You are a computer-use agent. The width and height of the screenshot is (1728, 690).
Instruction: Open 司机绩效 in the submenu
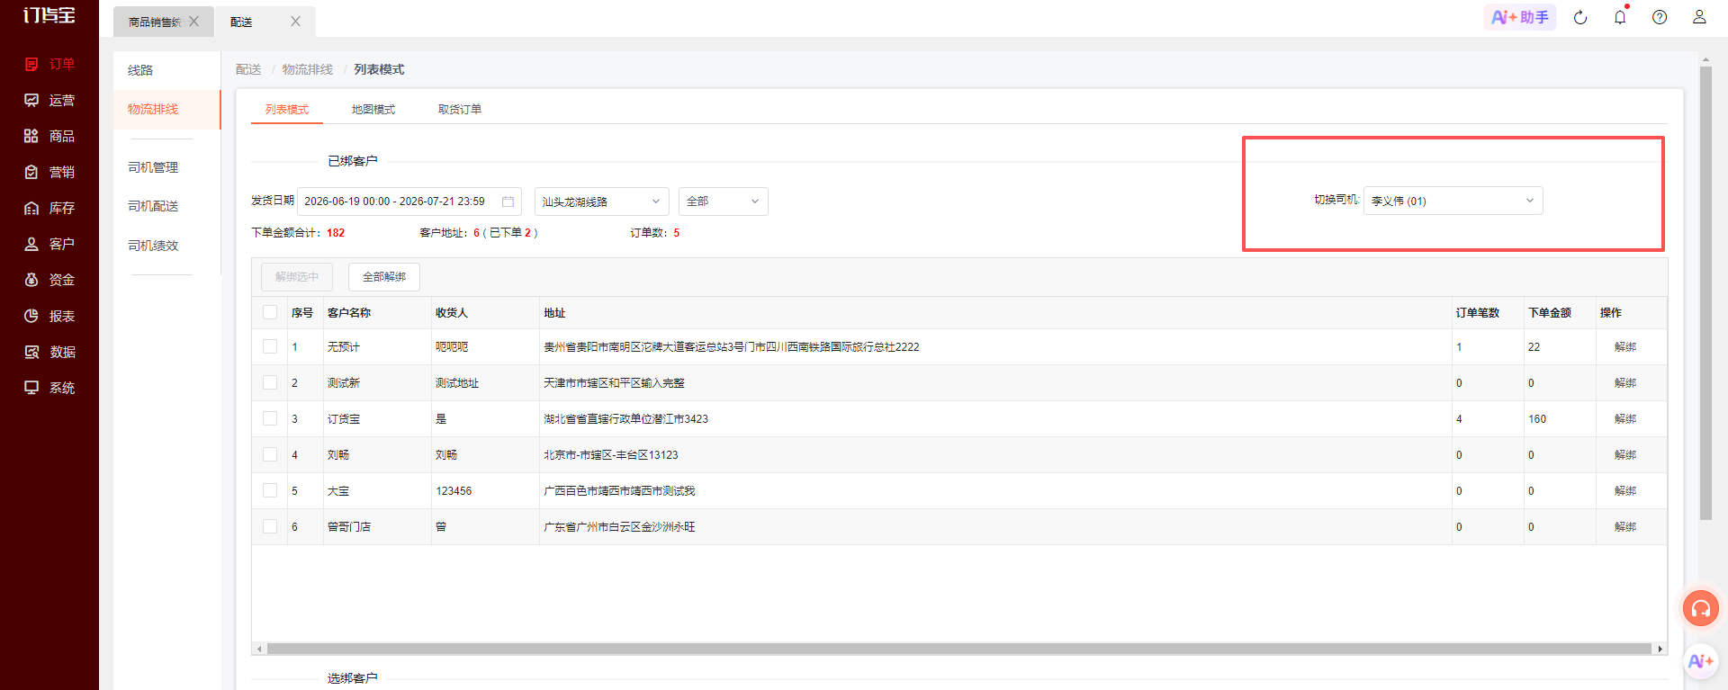[166, 246]
